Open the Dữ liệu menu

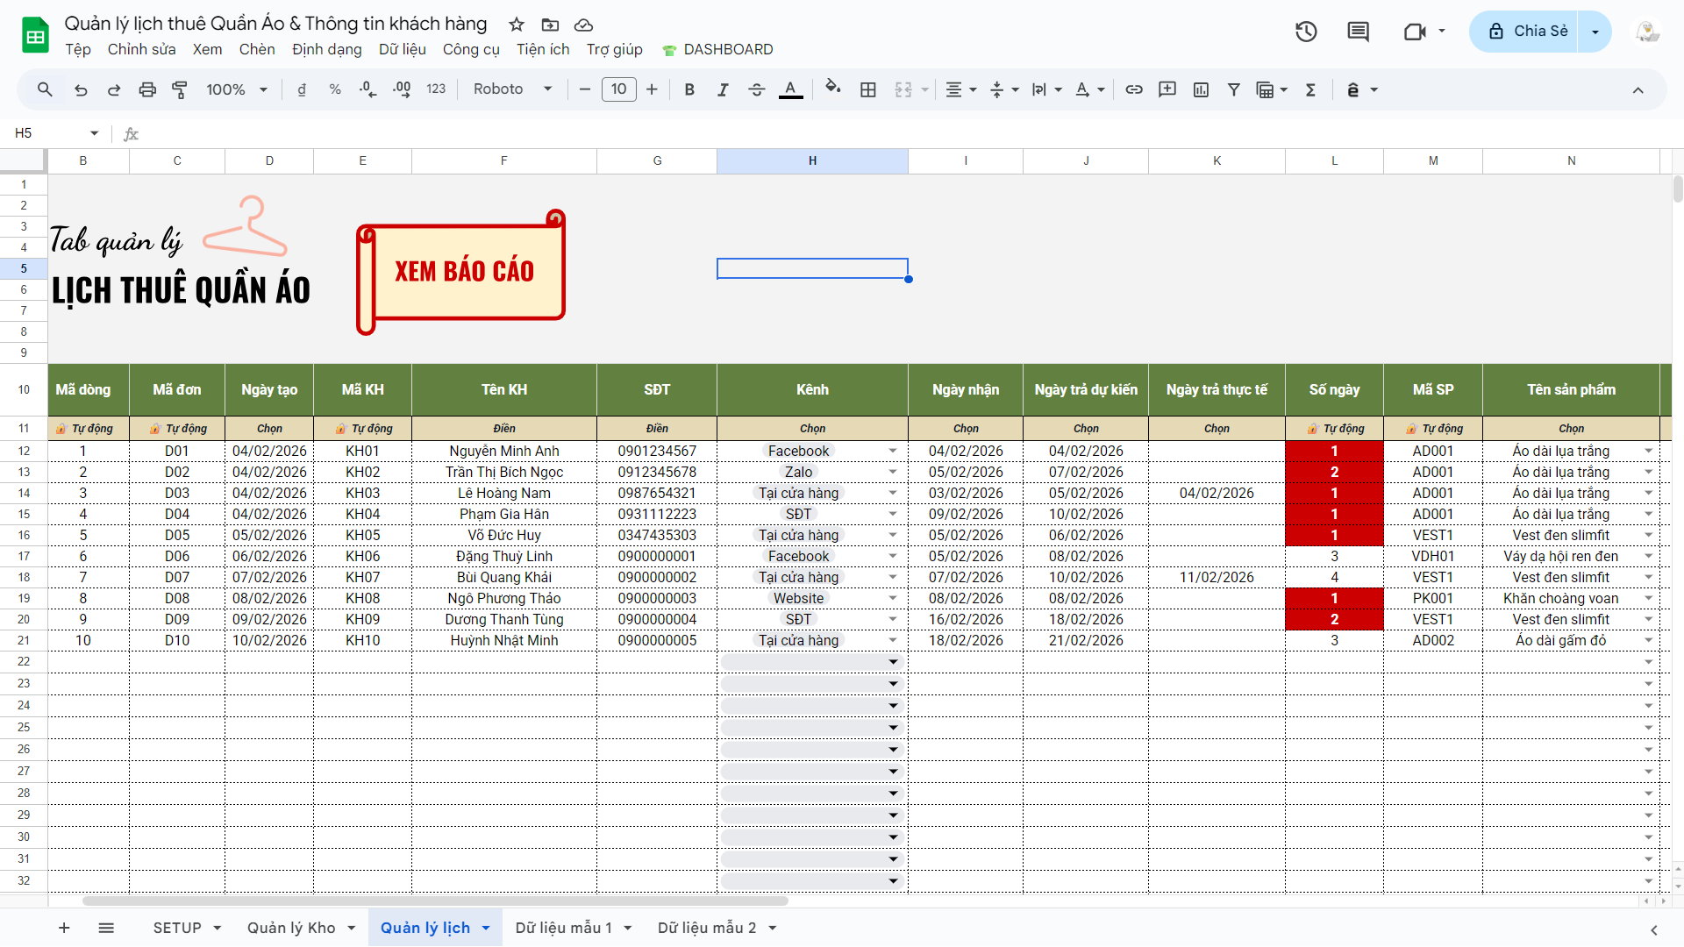pyautogui.click(x=402, y=49)
